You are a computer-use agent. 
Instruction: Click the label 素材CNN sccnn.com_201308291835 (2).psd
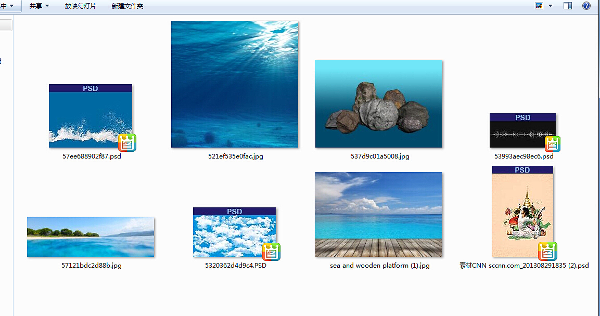pyautogui.click(x=524, y=265)
